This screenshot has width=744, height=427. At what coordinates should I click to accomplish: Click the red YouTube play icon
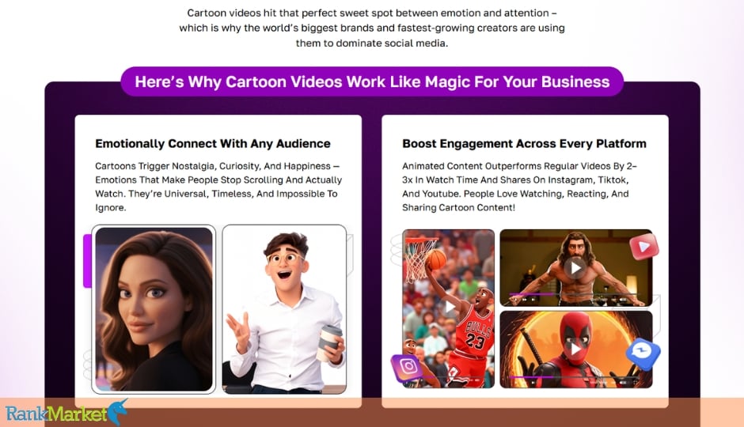pos(643,247)
